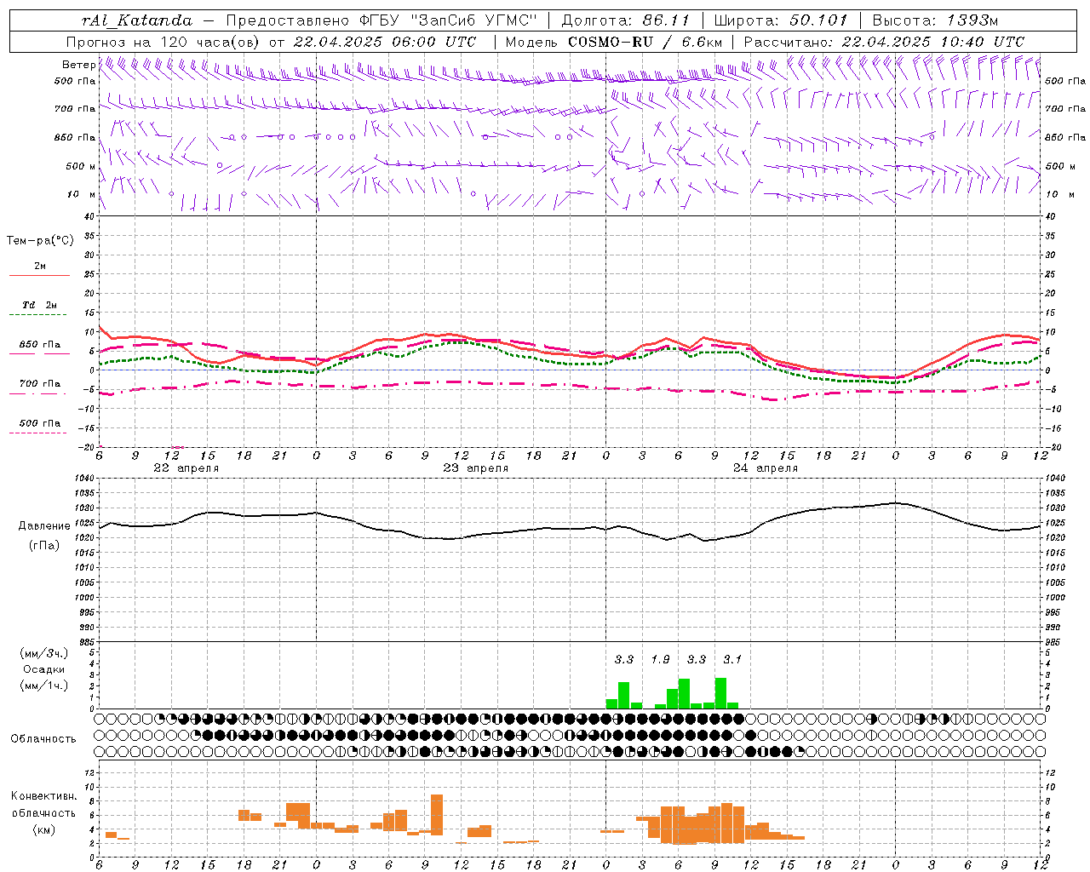Click the Td 2м legend label
Screen dimensions: 1090x872
point(40,305)
